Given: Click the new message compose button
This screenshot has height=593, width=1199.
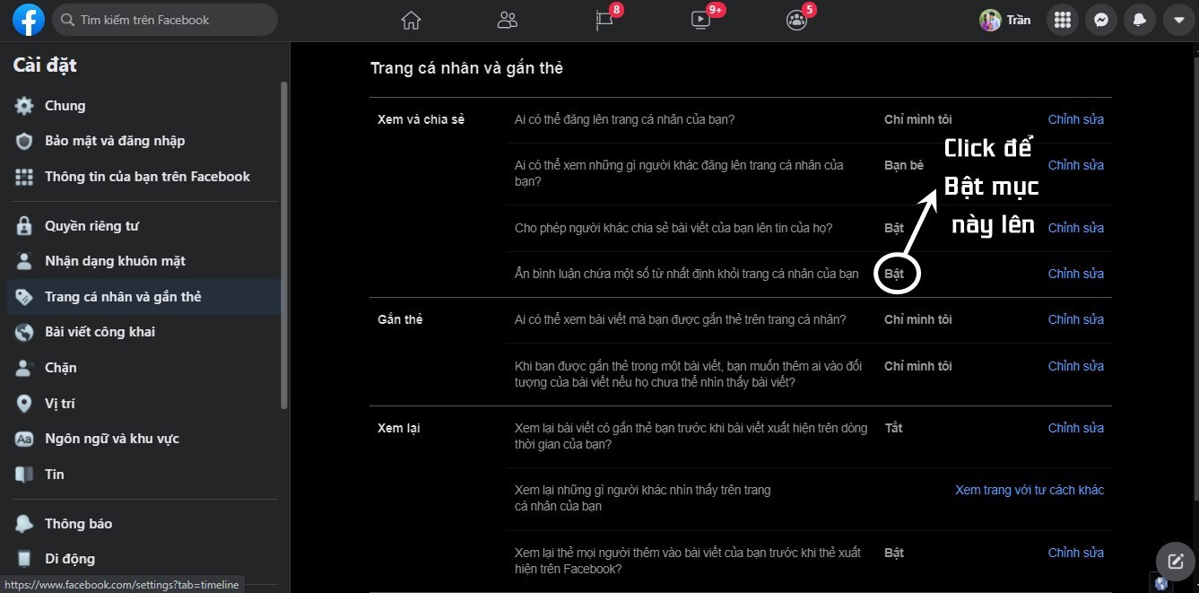Looking at the screenshot, I should 1175,562.
